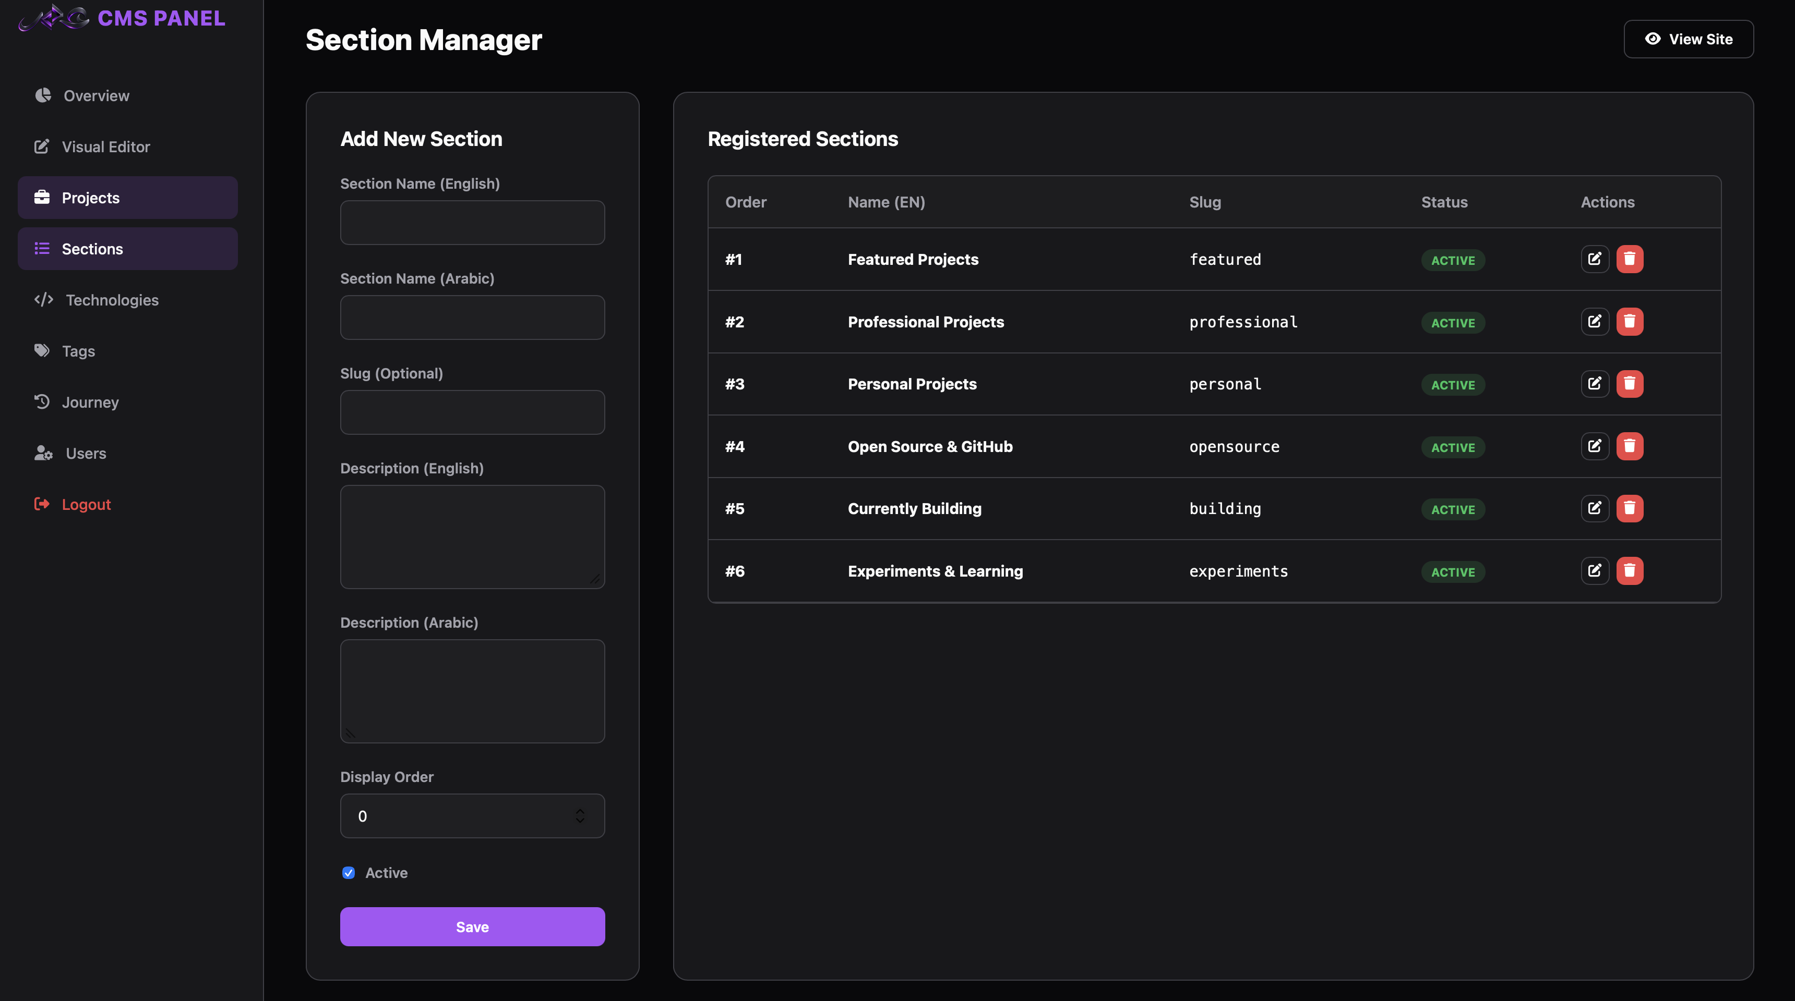1795x1001 pixels.
Task: Click ACTIVE badge for Currently Building
Action: [1453, 509]
